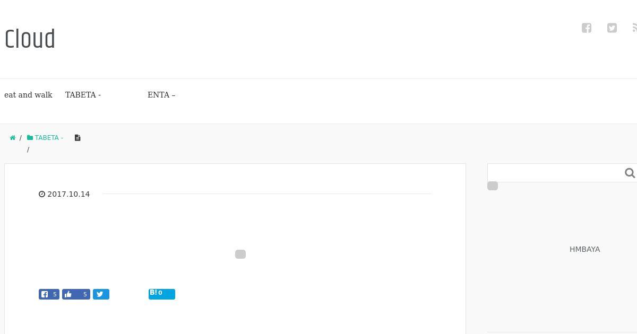This screenshot has height=334, width=637.
Task: Click the gray placeholder image in the article
Action: point(240,254)
